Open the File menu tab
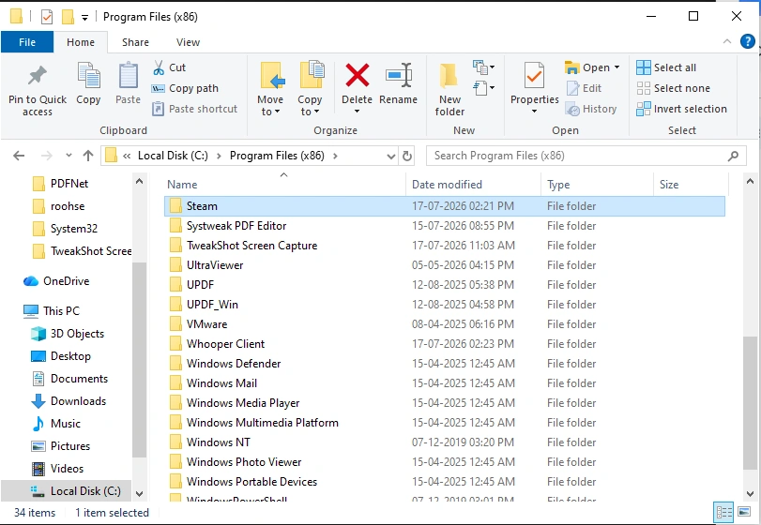The height and width of the screenshot is (525, 761). point(27,42)
